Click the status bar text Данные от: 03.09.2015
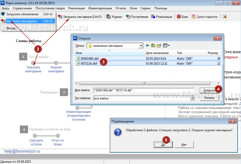241x164 pixels. click(x=16, y=161)
